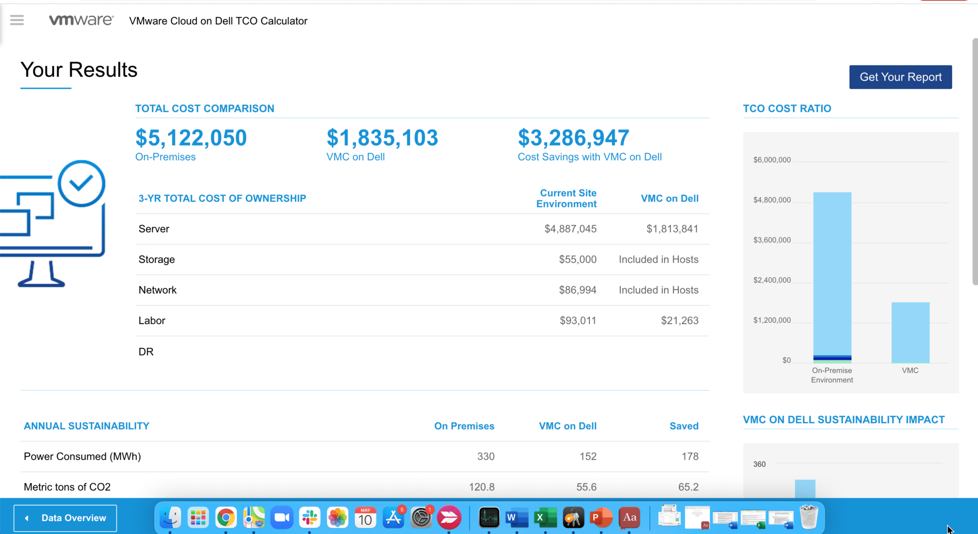Click the 178 power saved value
The height and width of the screenshot is (534, 978).
pos(690,457)
